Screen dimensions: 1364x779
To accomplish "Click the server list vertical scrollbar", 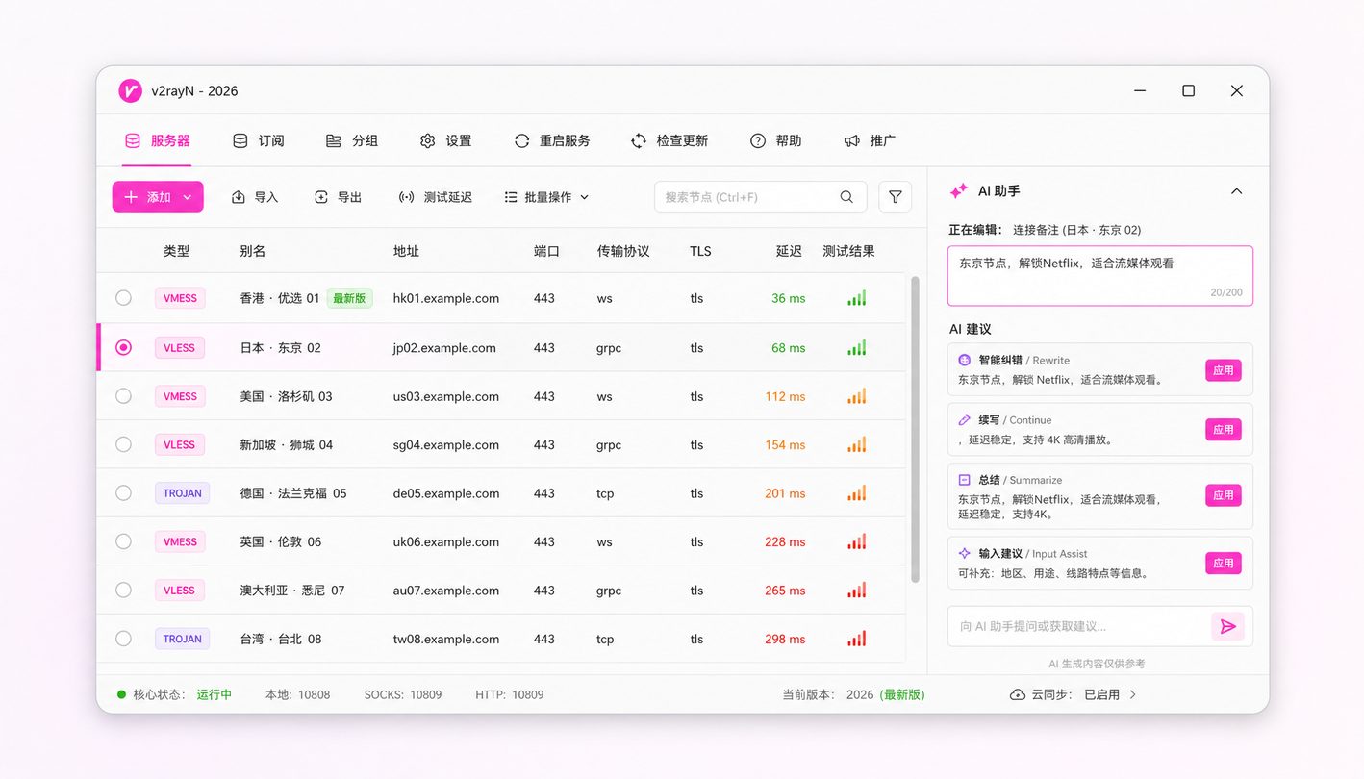I will [915, 429].
